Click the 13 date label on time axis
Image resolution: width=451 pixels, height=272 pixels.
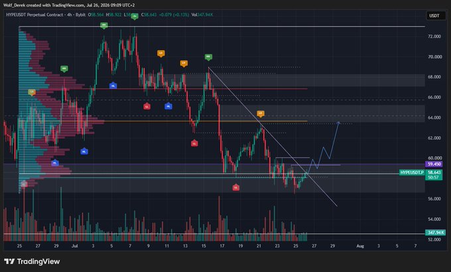(185, 246)
